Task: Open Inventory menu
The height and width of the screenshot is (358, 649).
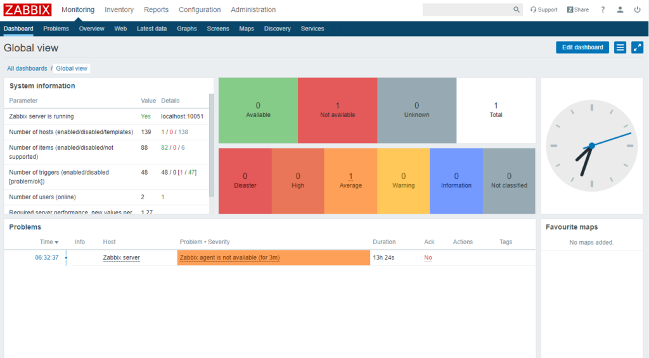Action: pos(119,9)
